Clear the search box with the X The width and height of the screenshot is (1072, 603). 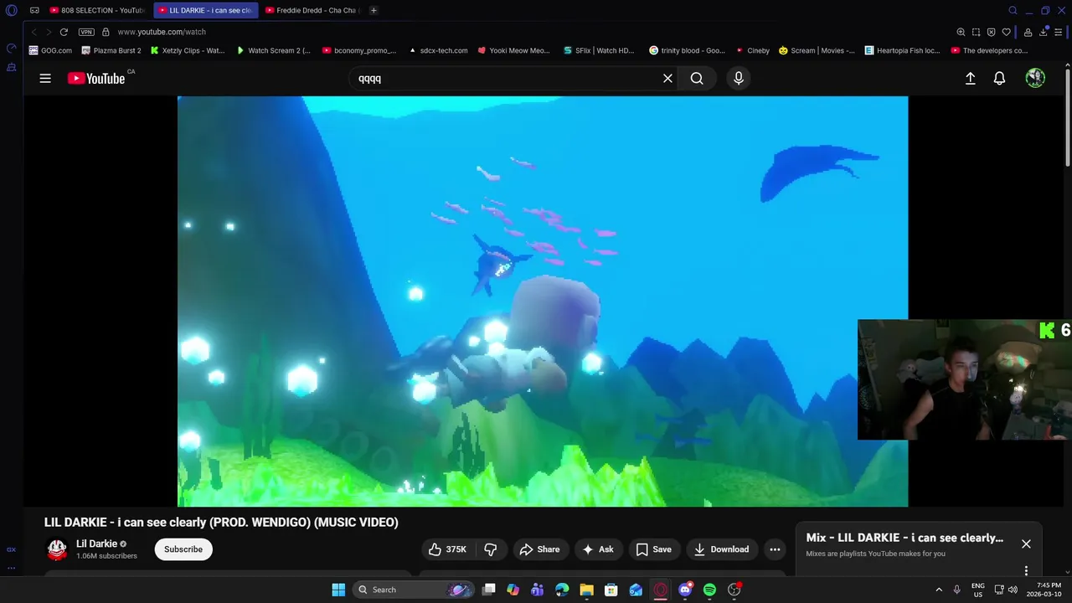[x=667, y=78]
